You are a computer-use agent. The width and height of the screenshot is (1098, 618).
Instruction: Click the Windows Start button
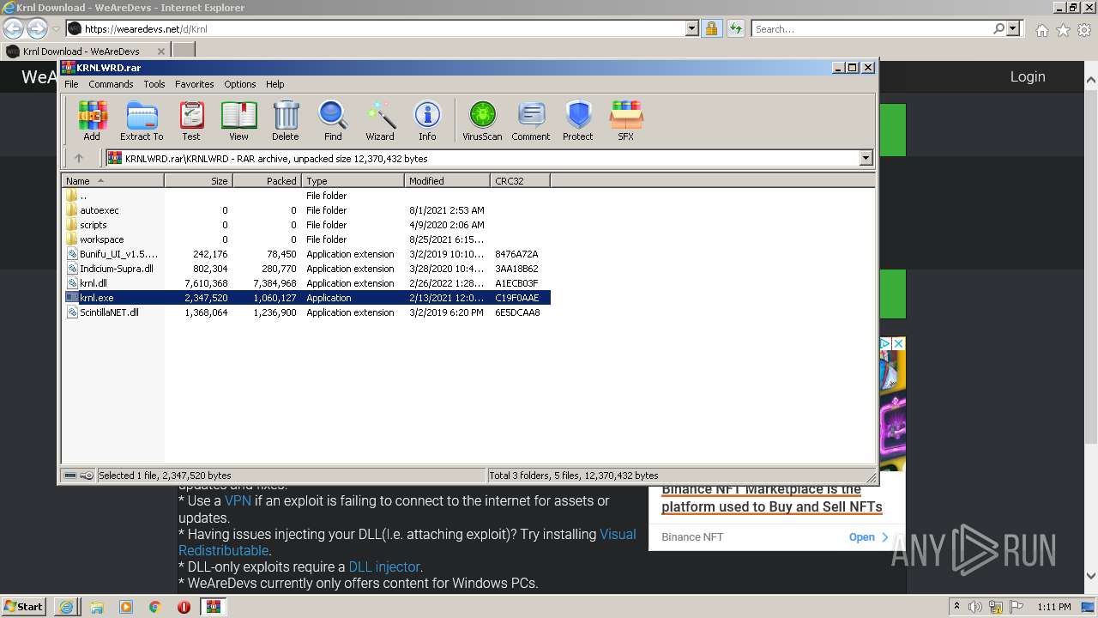pos(24,606)
